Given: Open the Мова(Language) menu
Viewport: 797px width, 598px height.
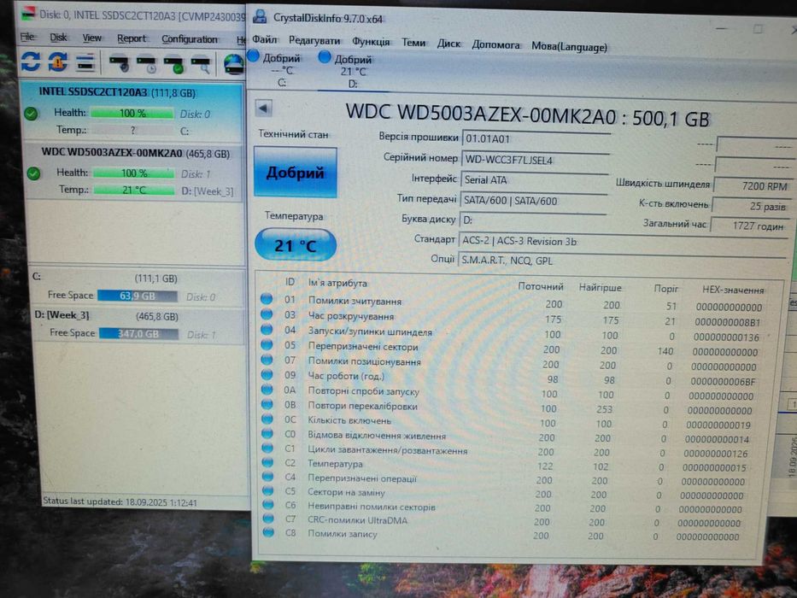Looking at the screenshot, I should [569, 46].
